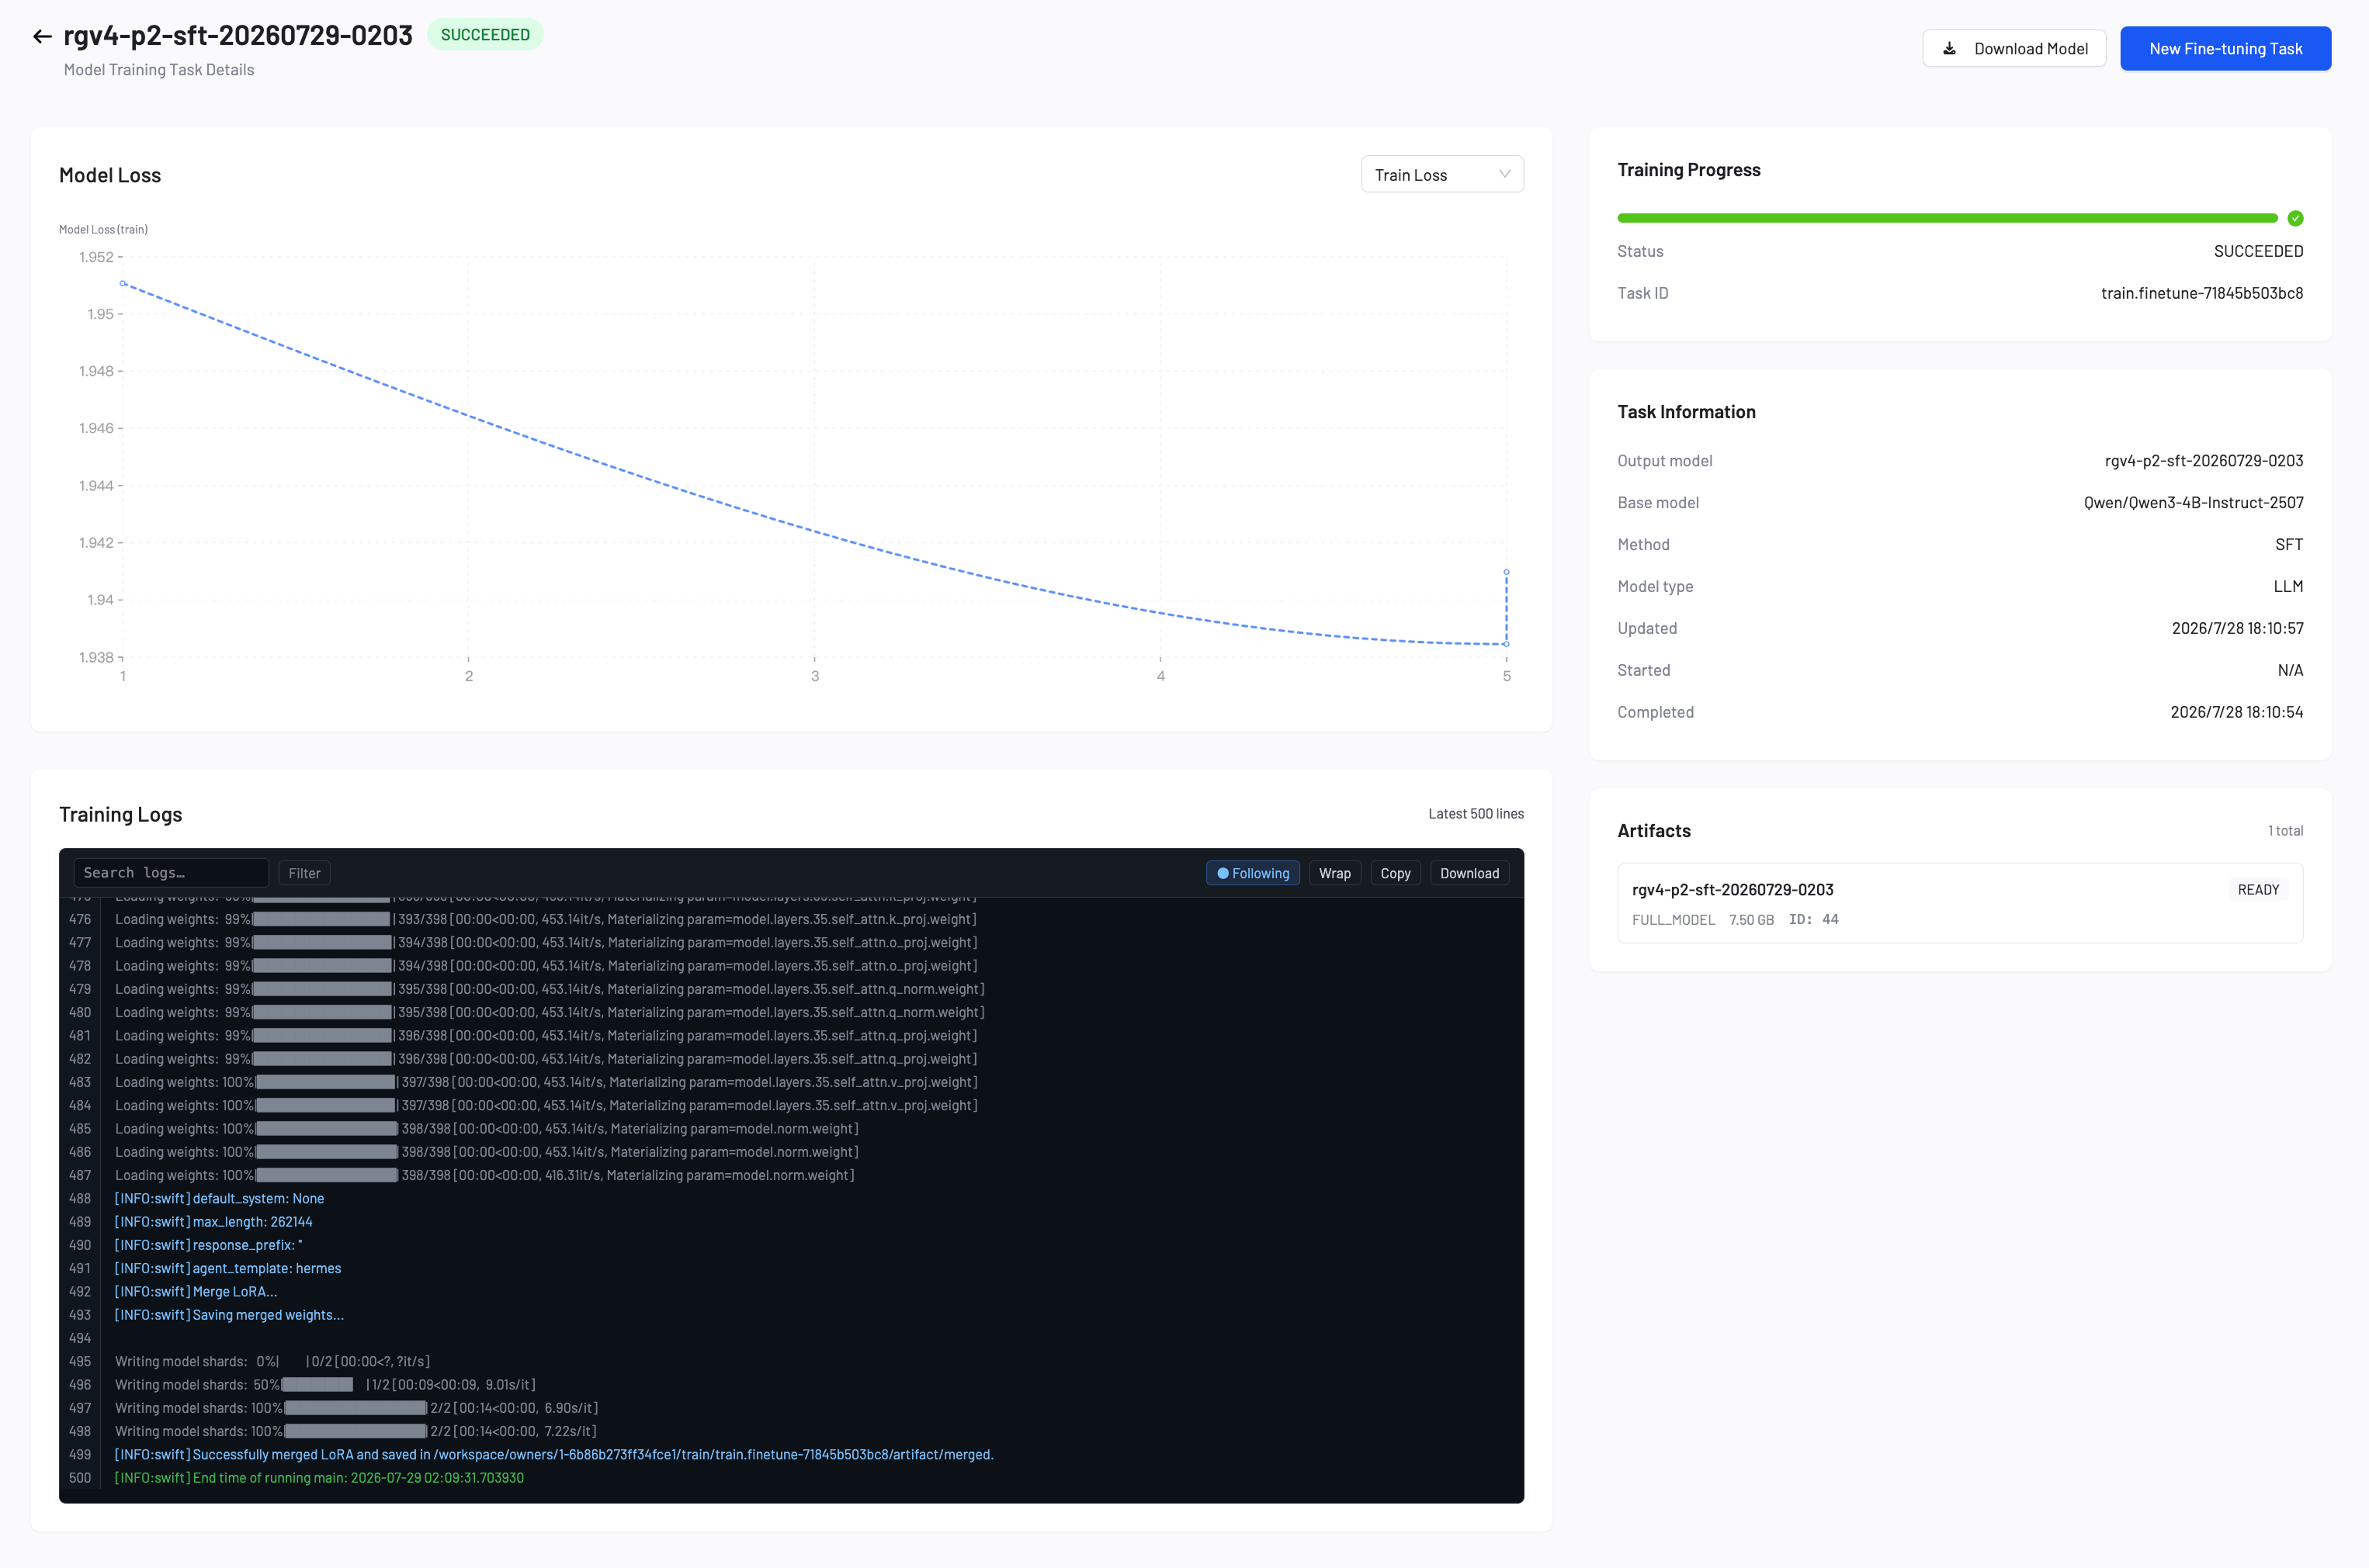Click log line 499 Successfully merged LoRA
The image size is (2369, 1568).
(553, 1455)
